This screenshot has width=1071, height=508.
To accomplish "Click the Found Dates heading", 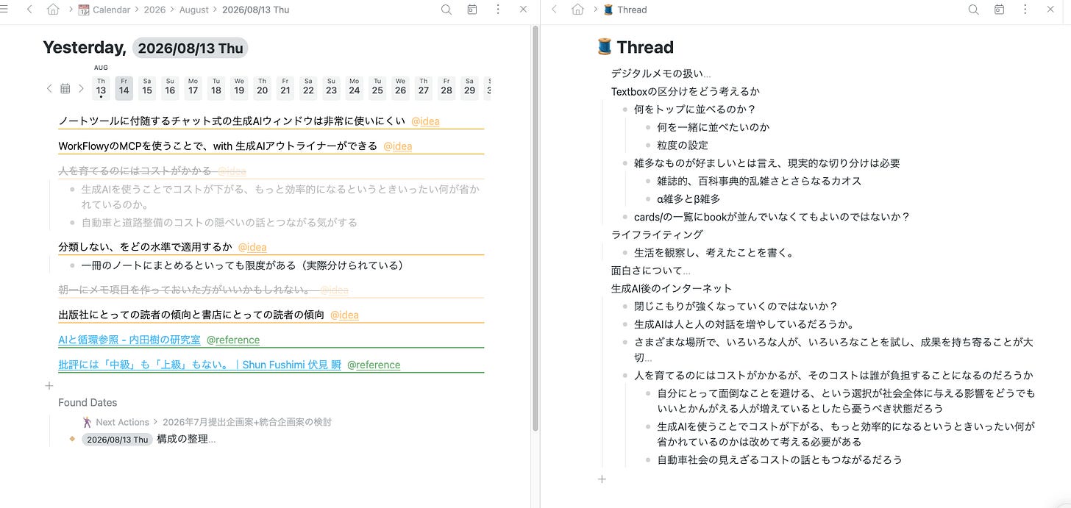I will (88, 402).
